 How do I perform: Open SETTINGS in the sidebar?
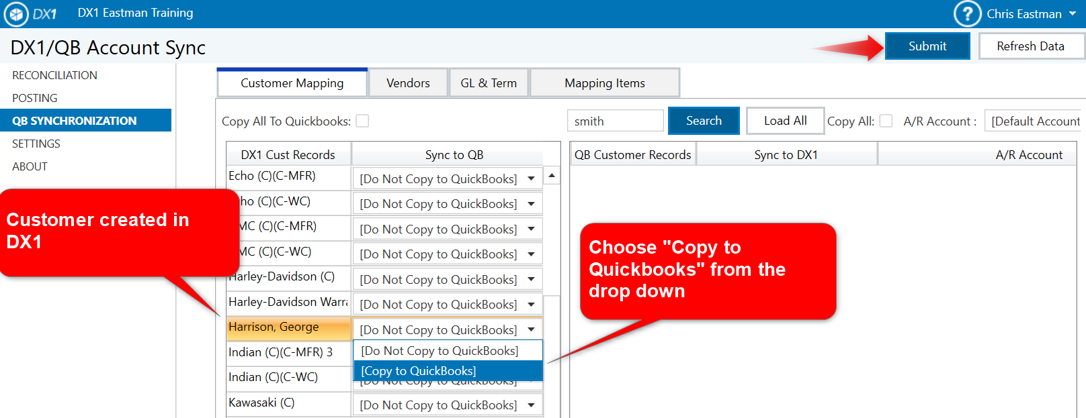36,144
